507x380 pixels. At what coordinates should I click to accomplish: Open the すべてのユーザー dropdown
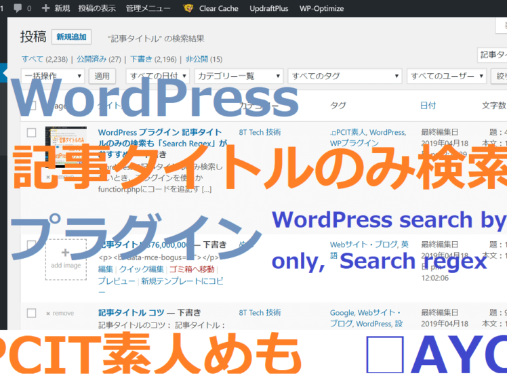click(x=447, y=76)
